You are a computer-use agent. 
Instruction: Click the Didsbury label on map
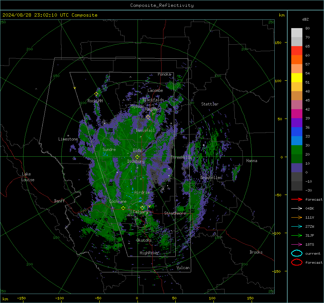(136, 161)
